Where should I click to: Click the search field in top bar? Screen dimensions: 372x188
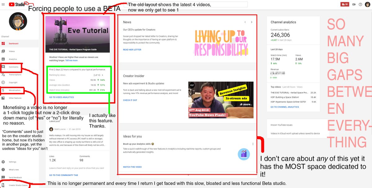click(x=185, y=4)
